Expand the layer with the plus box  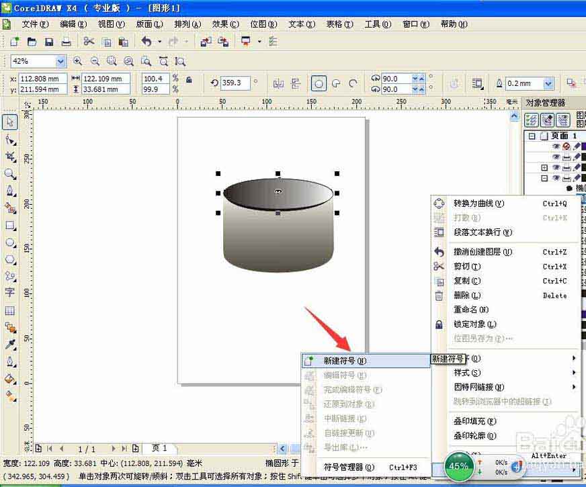544,167
